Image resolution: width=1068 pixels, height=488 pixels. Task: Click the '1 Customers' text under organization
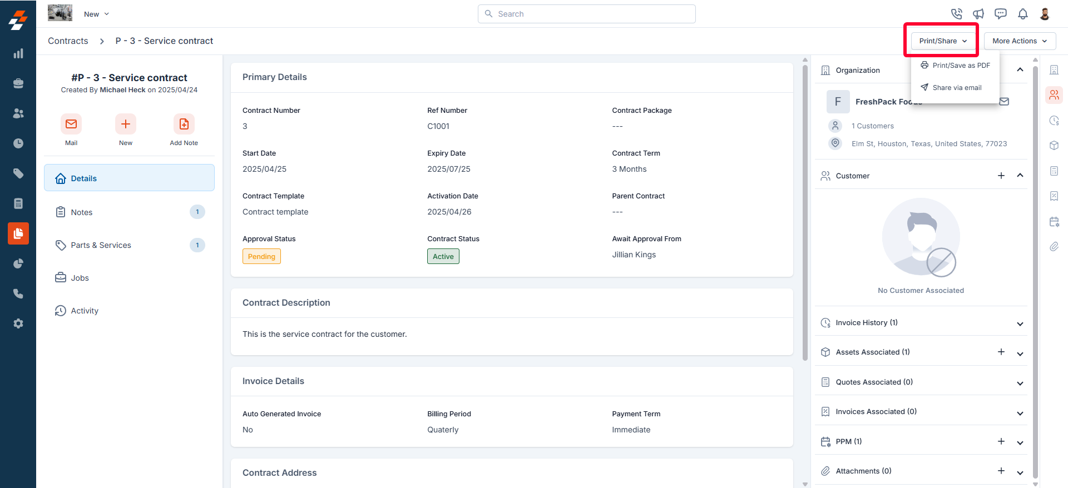pyautogui.click(x=873, y=126)
